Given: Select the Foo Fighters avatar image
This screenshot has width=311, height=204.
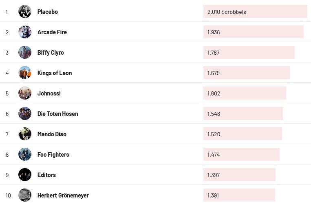Looking at the screenshot, I should 25,154.
